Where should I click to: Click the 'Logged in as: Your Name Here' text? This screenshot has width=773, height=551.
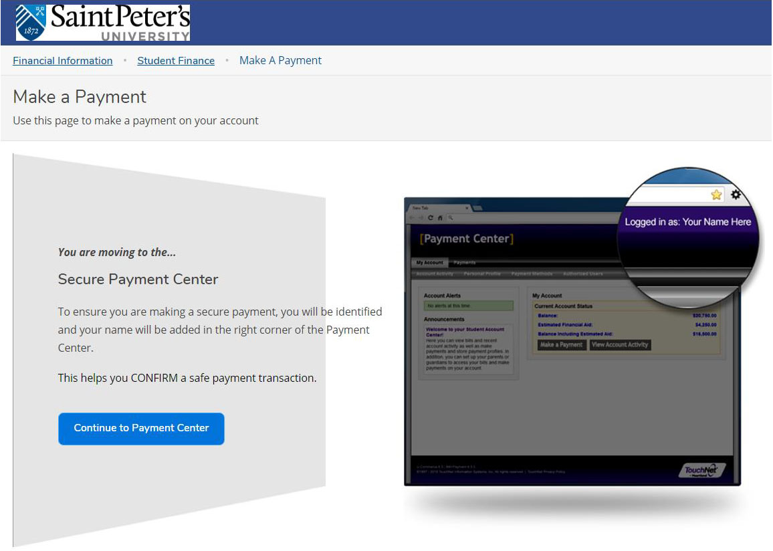(687, 222)
